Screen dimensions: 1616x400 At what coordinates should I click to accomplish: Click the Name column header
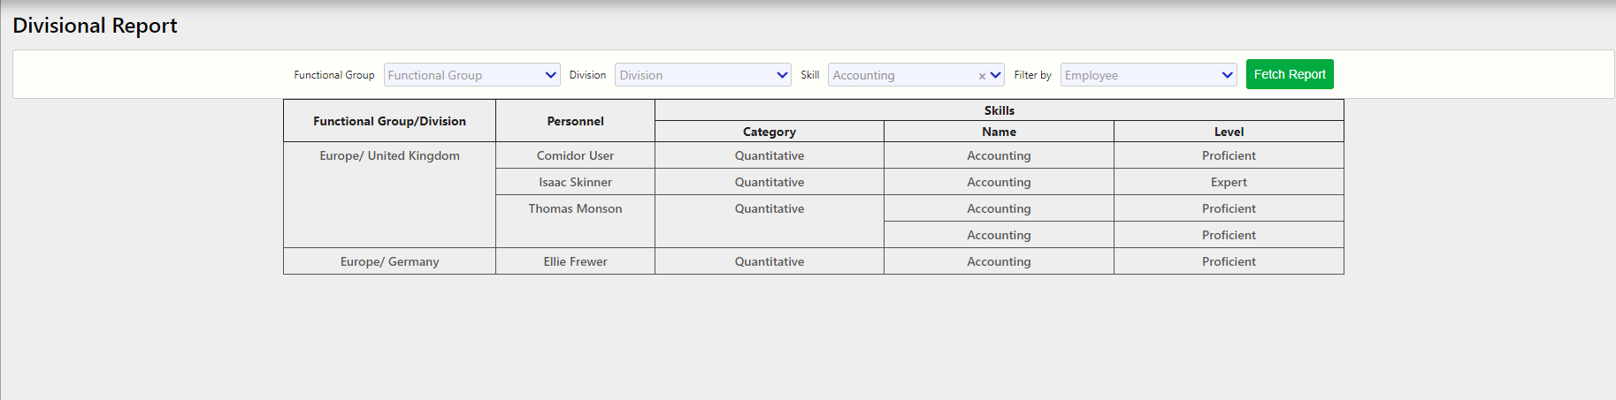point(999,132)
